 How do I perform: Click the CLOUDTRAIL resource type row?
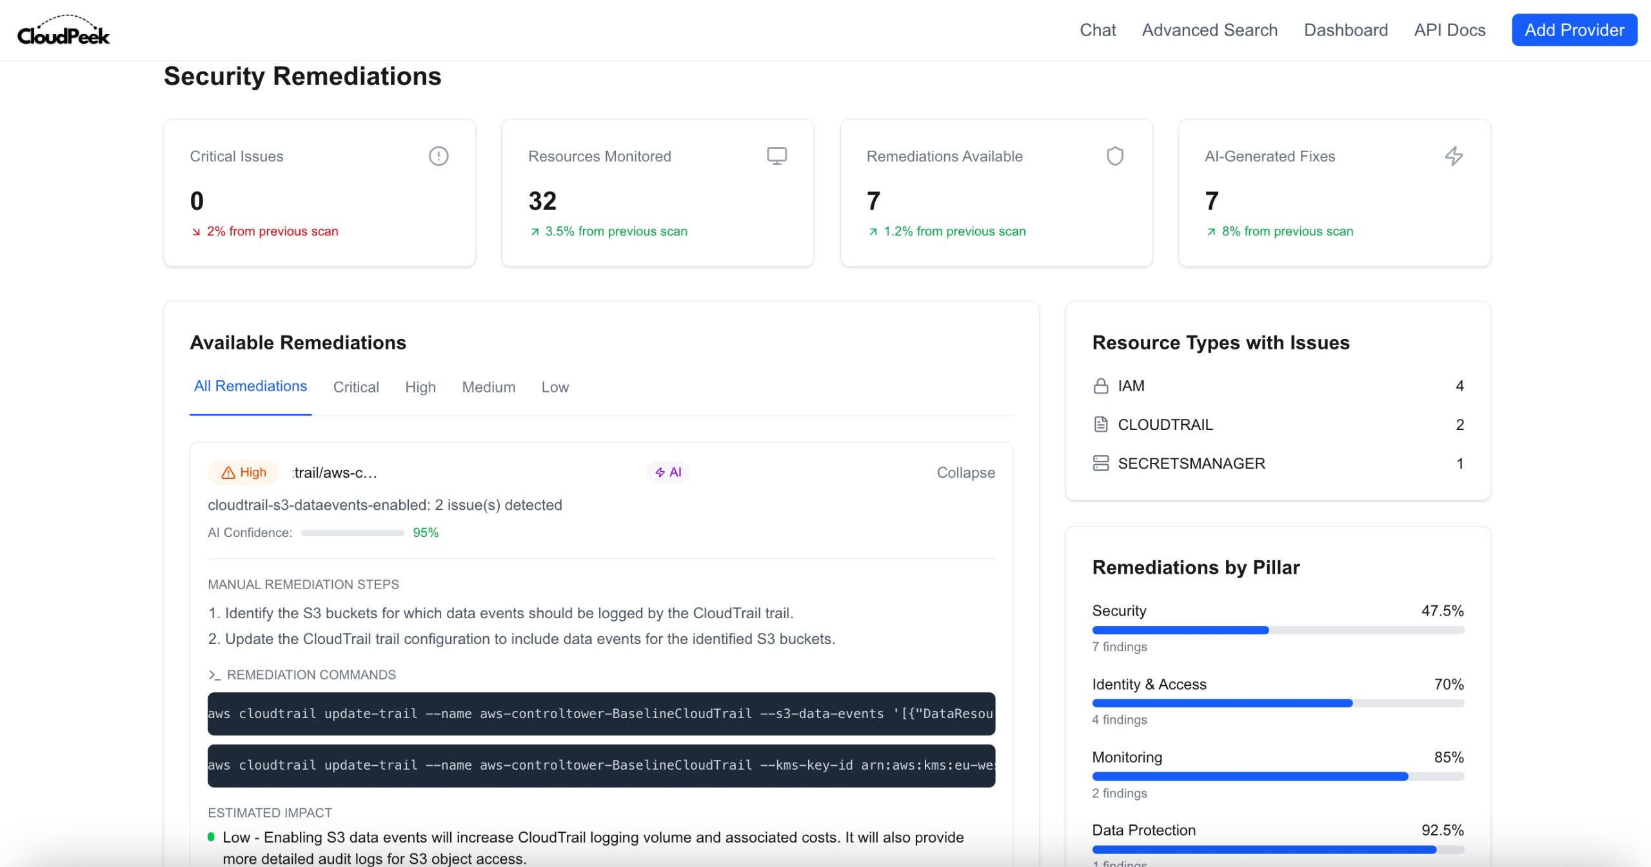tap(1278, 424)
